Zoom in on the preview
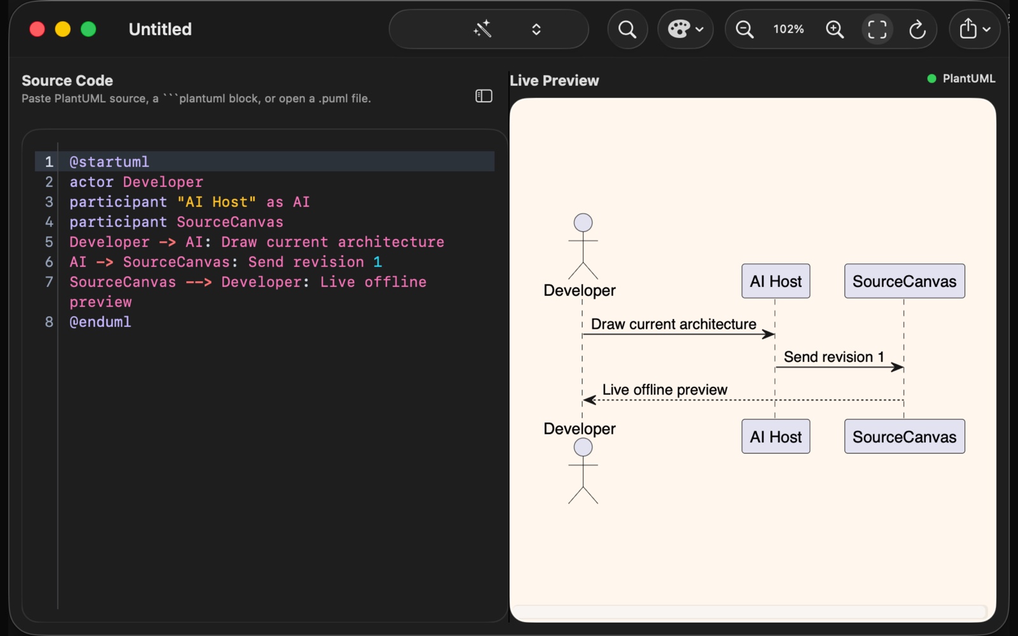The width and height of the screenshot is (1018, 636). pyautogui.click(x=834, y=29)
